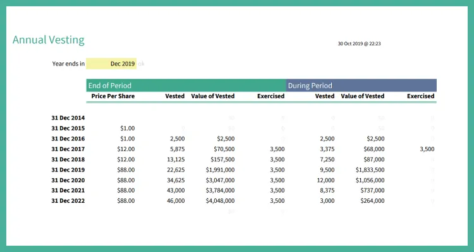Click the '$68,000' During Period value
Image resolution: width=474 pixels, height=252 pixels.
pos(374,149)
